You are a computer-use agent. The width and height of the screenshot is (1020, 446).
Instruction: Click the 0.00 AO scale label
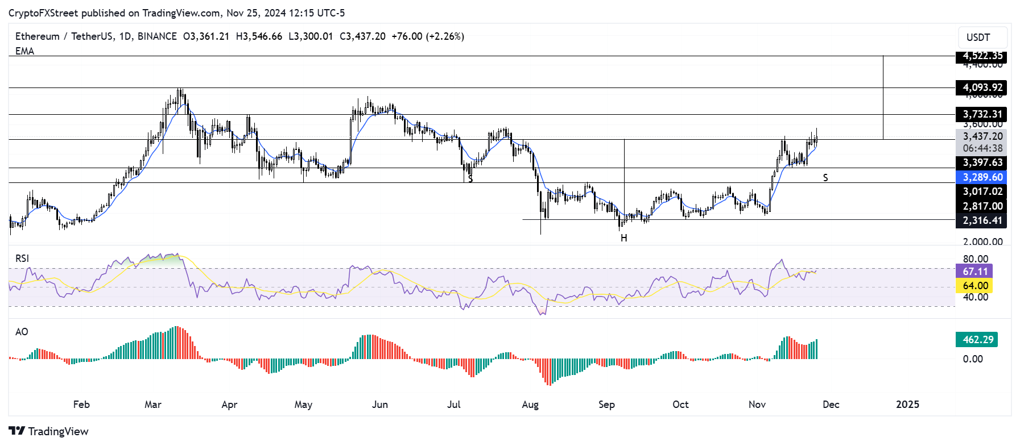click(x=973, y=359)
